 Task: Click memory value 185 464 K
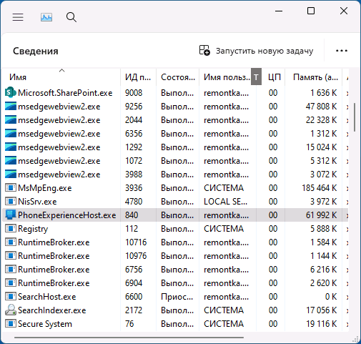pyautogui.click(x=320, y=188)
